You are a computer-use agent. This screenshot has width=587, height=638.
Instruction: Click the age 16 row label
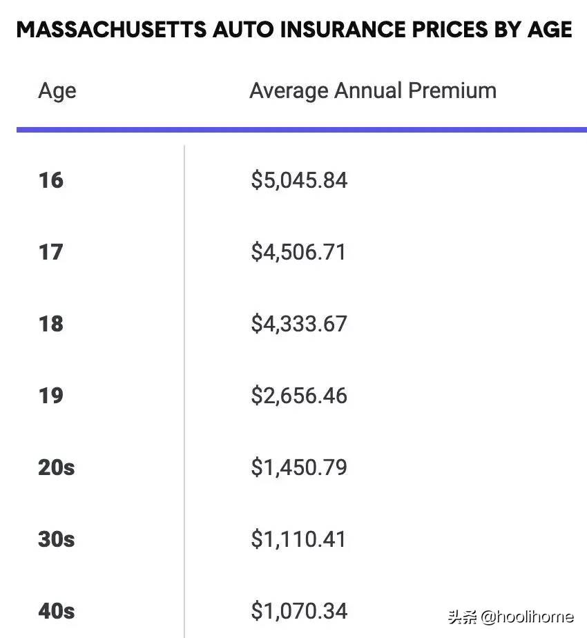point(50,181)
